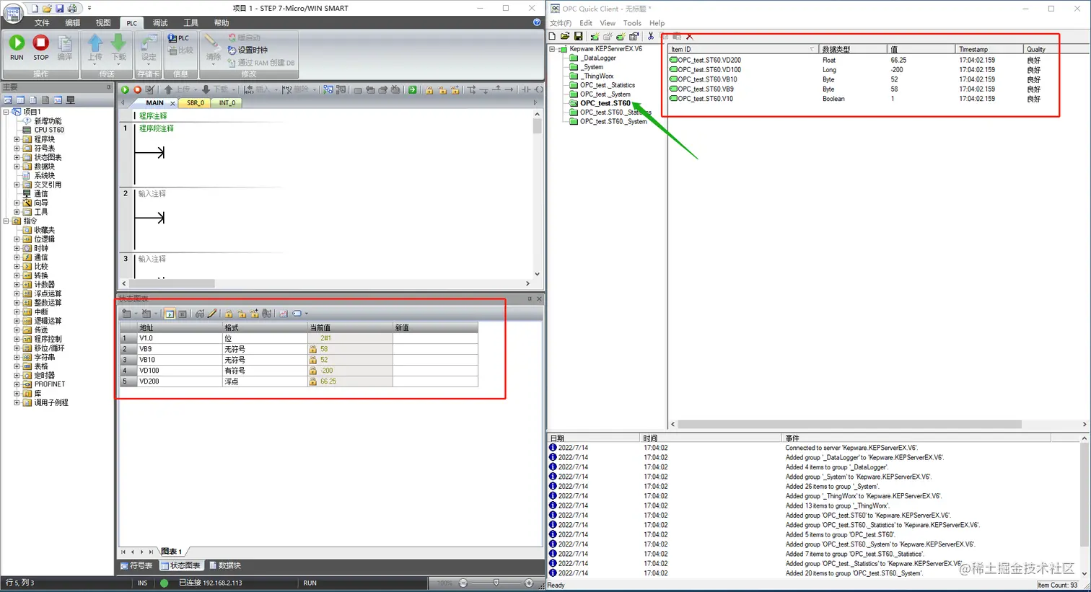Image resolution: width=1091 pixels, height=592 pixels.
Task: Click the save icon in OPC Quick Client toolbar
Action: [x=578, y=36]
